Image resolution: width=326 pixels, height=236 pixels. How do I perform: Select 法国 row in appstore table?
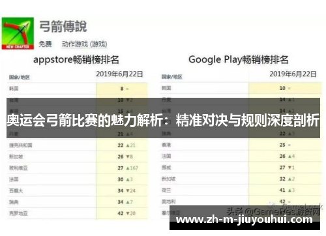click(78, 179)
